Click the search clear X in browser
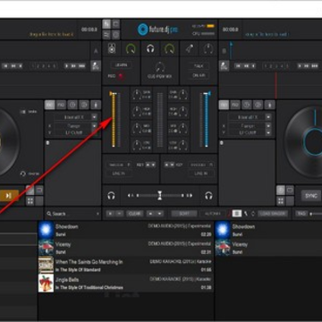This screenshot has width=322, height=322. point(97,214)
